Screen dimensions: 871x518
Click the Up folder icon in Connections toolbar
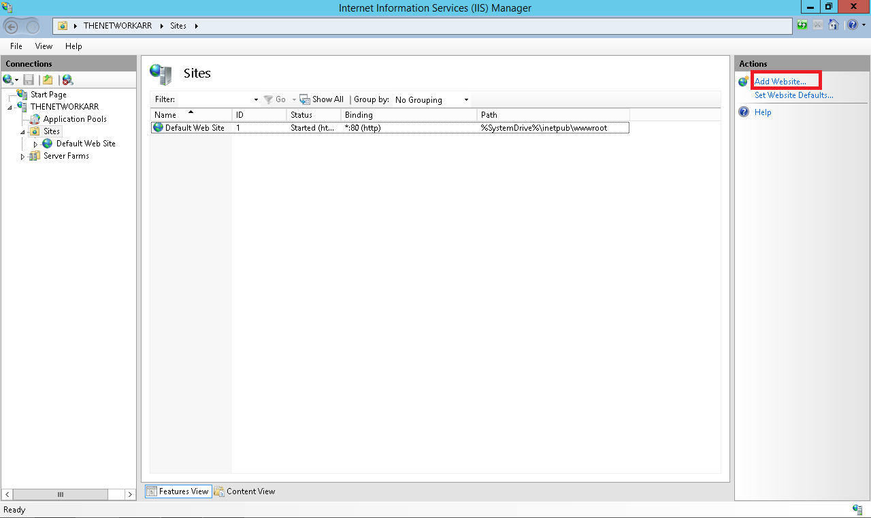[x=48, y=80]
